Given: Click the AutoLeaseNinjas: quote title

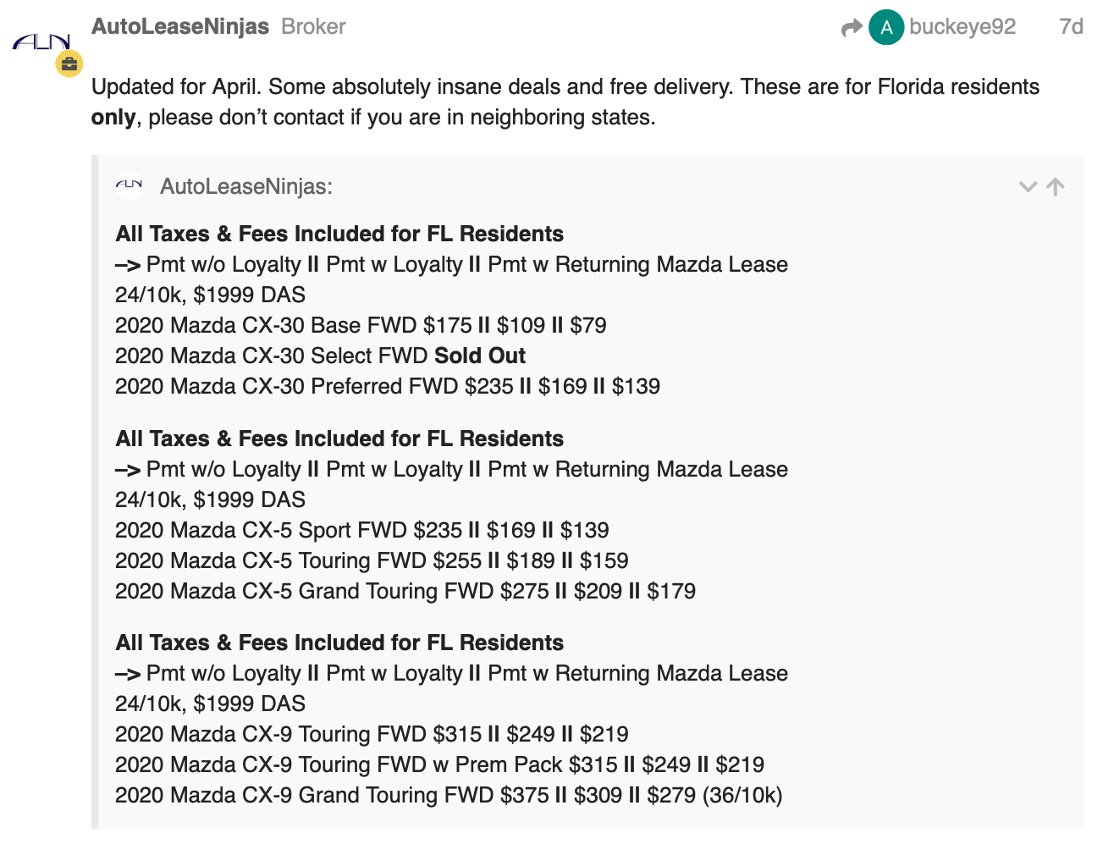Looking at the screenshot, I should (x=246, y=186).
